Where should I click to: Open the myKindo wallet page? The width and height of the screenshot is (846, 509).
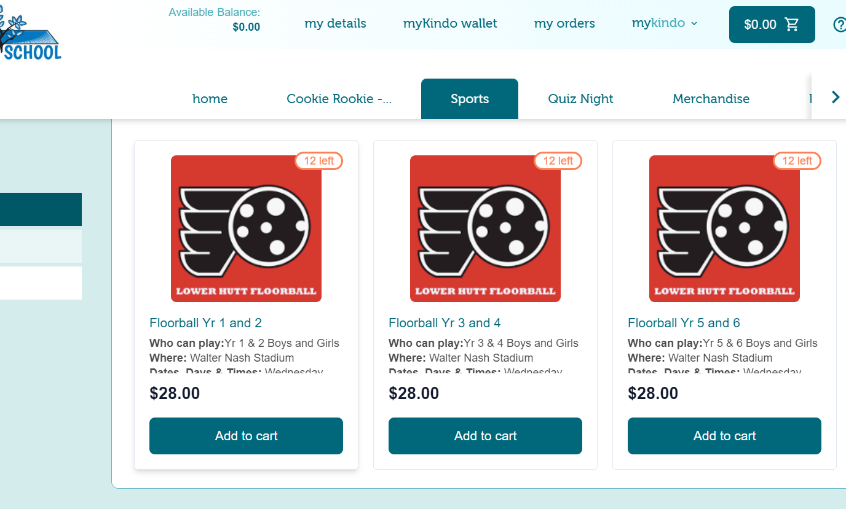pyautogui.click(x=450, y=23)
